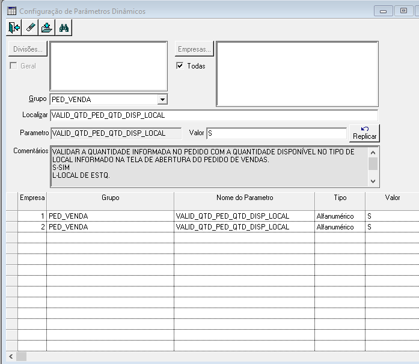Click into the Valor input field
The image size is (419, 364).
coord(277,133)
